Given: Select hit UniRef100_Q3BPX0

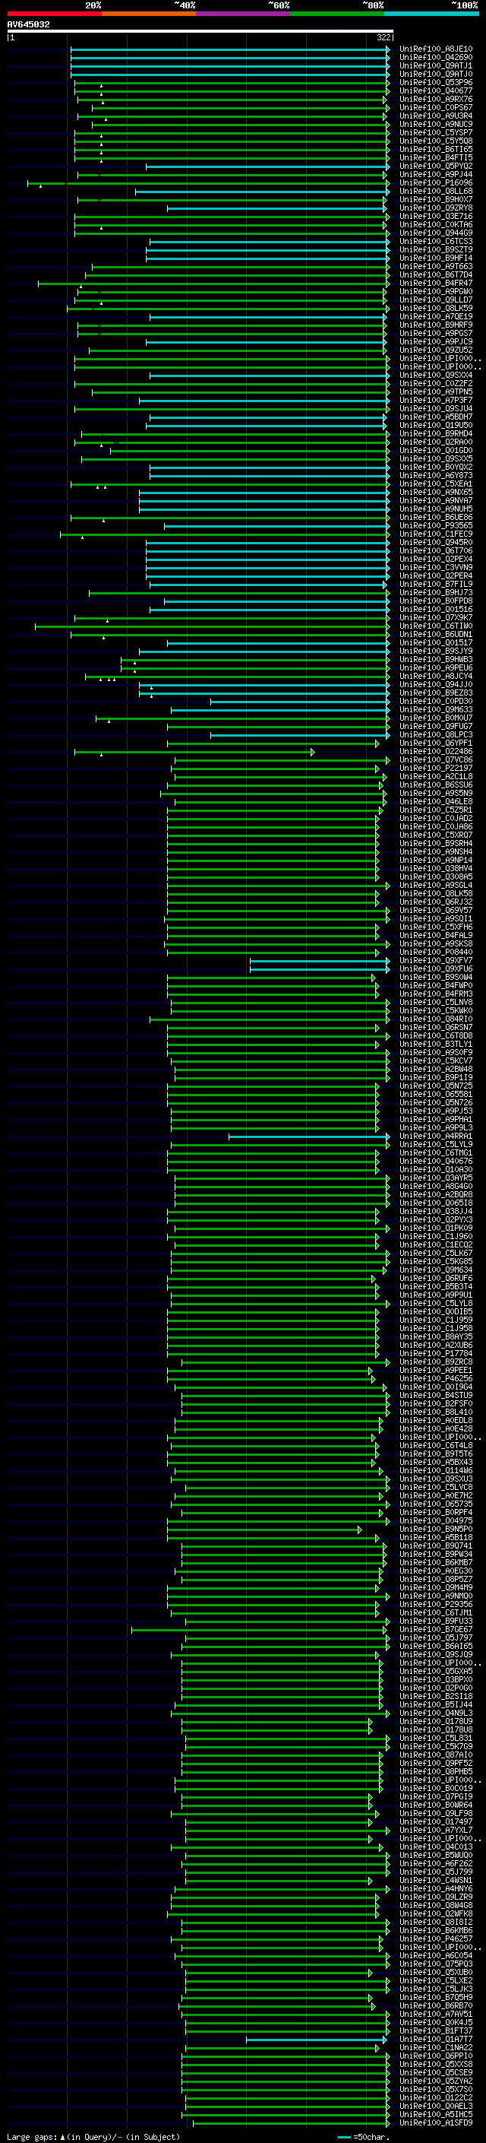Looking at the screenshot, I should (x=436, y=1679).
